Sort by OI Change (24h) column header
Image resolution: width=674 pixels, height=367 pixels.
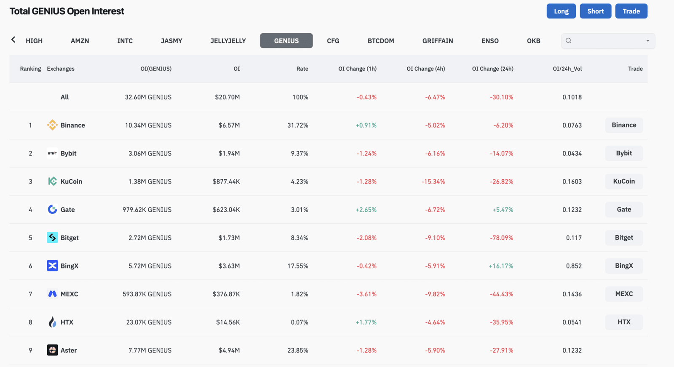492,69
